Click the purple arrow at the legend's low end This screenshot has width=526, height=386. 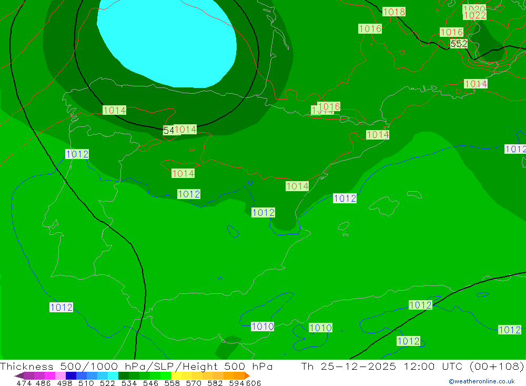point(19,375)
